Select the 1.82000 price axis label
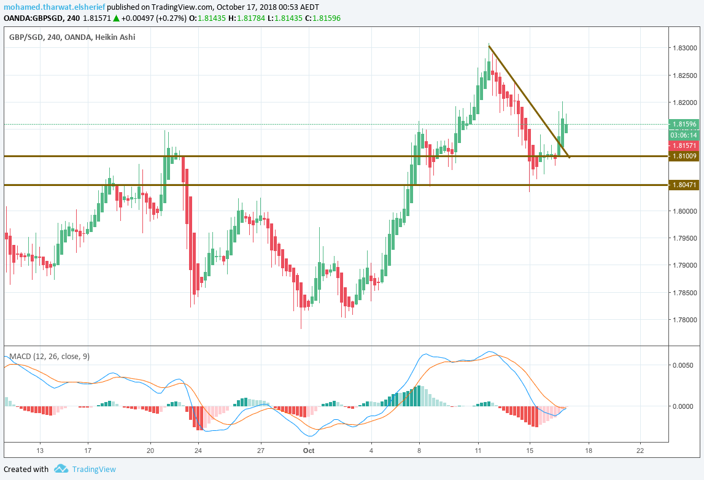This screenshot has width=704, height=480. click(685, 103)
